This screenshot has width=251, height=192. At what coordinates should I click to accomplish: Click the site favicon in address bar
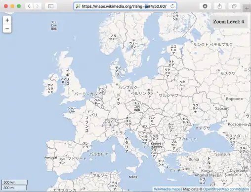click(78, 6)
